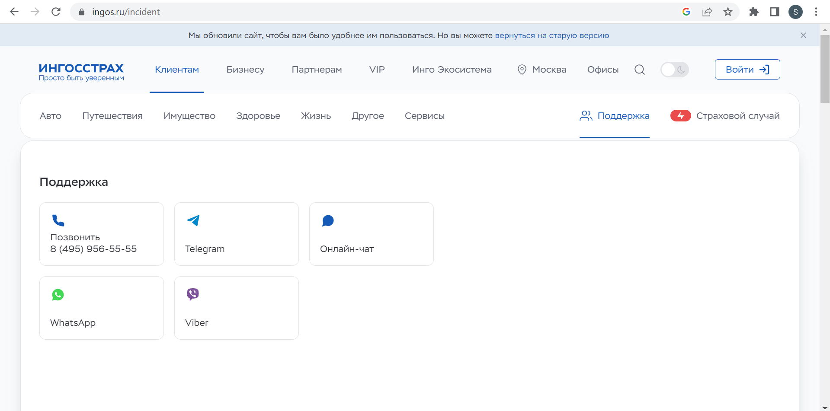Click the WhatsApp green icon

(58, 295)
